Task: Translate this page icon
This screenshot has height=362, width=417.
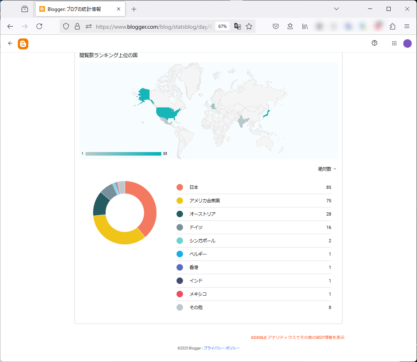Action: tap(238, 26)
